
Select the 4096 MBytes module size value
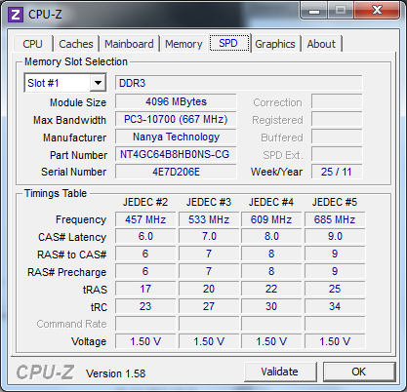pos(176,101)
